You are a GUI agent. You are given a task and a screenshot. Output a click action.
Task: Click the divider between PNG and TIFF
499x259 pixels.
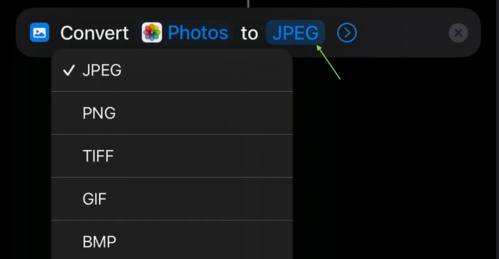click(172, 134)
